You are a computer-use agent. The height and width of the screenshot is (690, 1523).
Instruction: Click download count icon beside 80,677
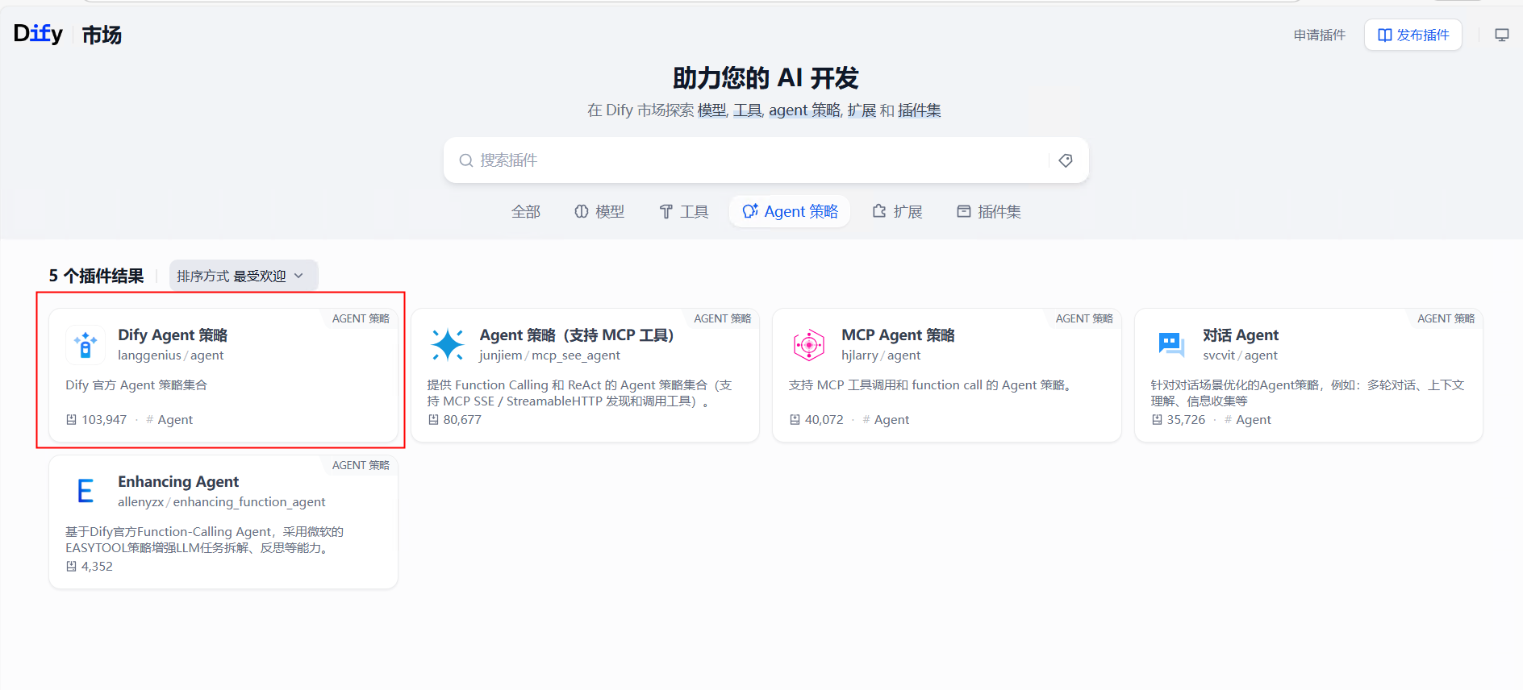pos(433,420)
